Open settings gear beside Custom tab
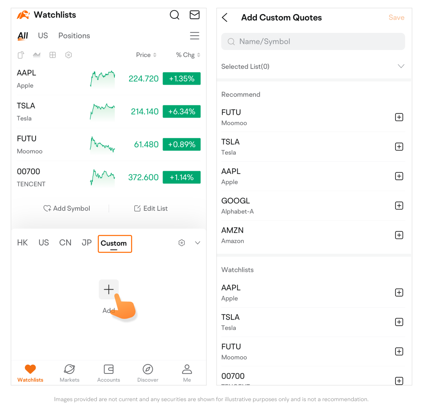Screen dimensions: 423x411 [182, 243]
